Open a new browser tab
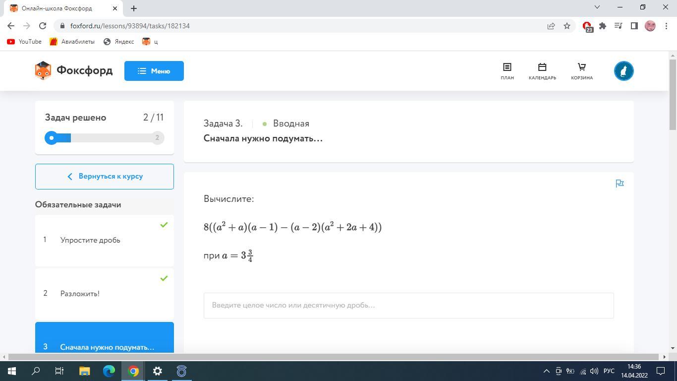Image resolution: width=677 pixels, height=381 pixels. 134,8
